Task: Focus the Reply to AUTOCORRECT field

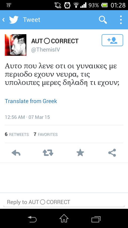Action: (64, 202)
